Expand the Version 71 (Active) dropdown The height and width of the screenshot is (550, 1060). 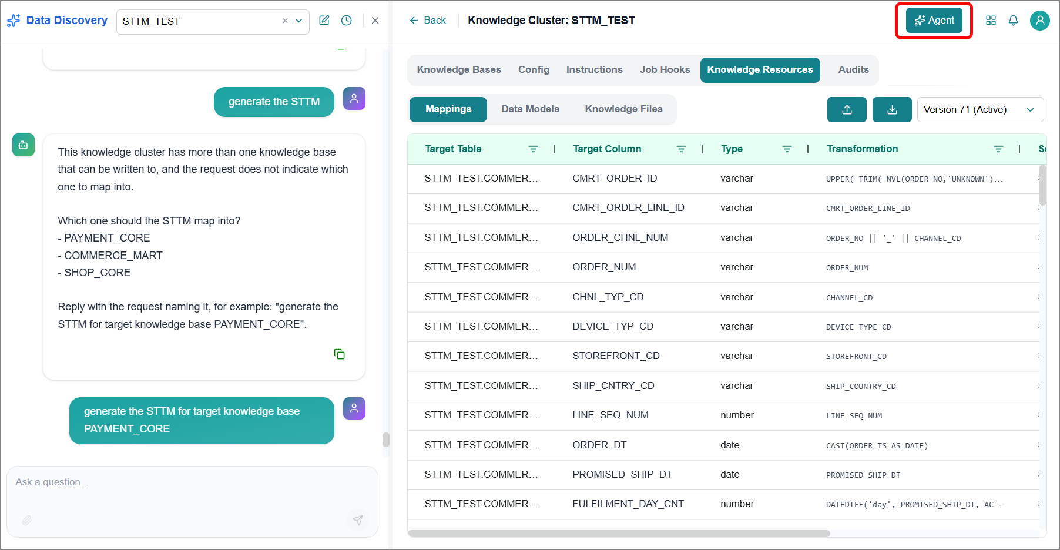click(980, 110)
